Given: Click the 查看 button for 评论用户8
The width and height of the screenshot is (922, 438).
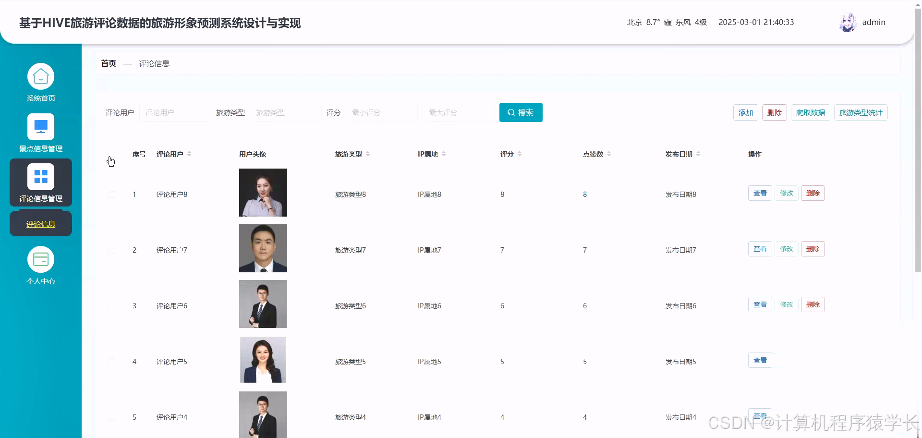Looking at the screenshot, I should [x=760, y=193].
